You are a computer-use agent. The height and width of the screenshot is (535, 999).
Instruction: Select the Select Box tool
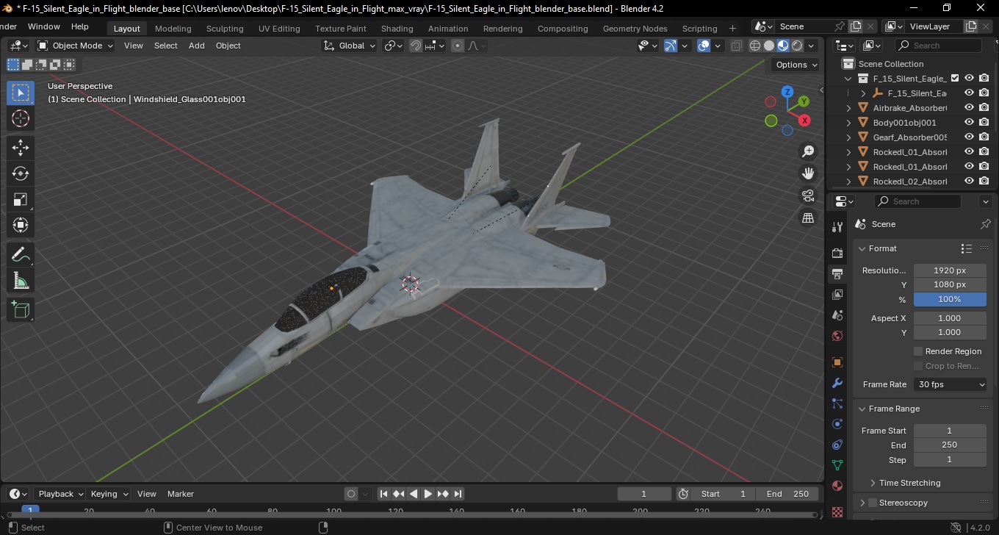pyautogui.click(x=21, y=92)
